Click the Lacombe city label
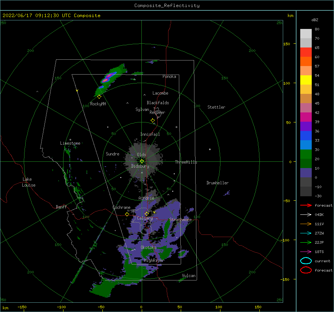334x312 pixels. coord(160,93)
